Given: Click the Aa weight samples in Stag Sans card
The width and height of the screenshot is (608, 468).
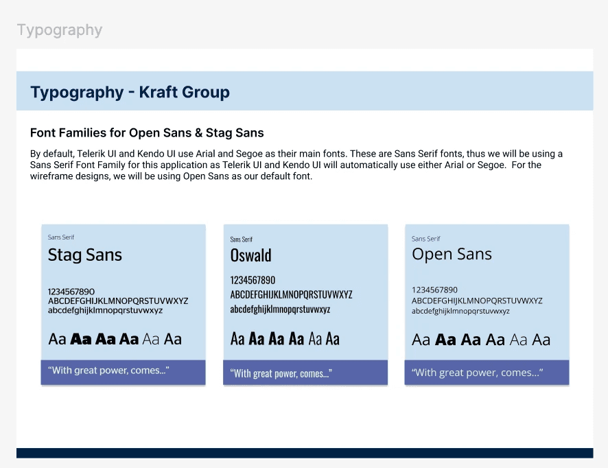Looking at the screenshot, I should point(115,339).
